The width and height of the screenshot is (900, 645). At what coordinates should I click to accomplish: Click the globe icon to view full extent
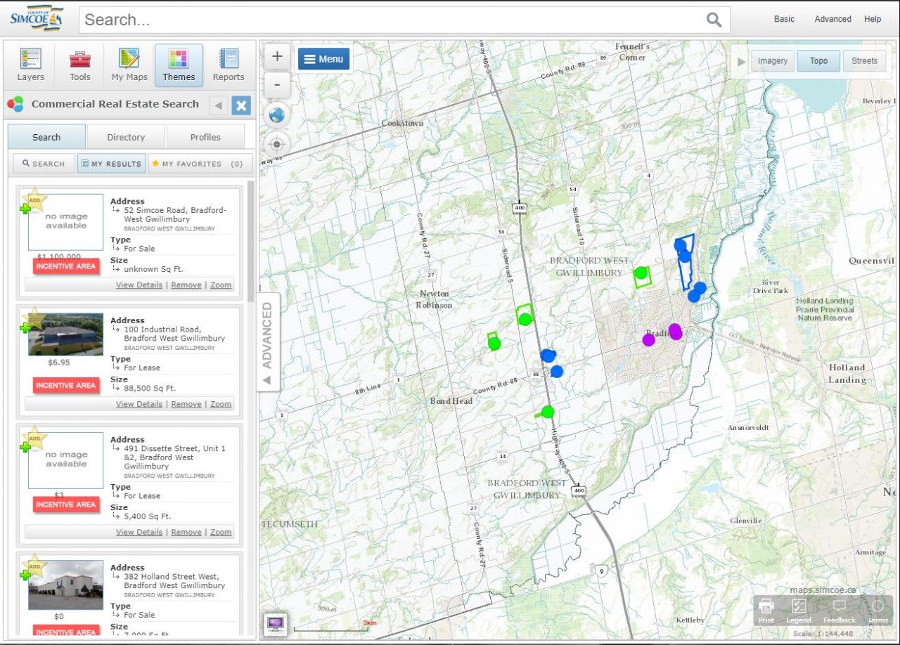coord(276,115)
